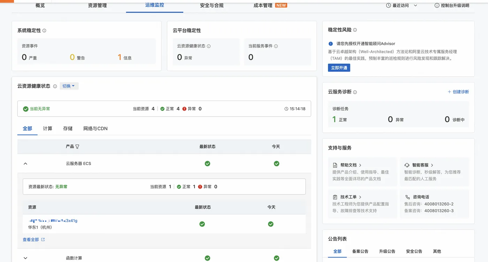Click 云服务器 ECS 今天 green check

[x=276, y=164]
